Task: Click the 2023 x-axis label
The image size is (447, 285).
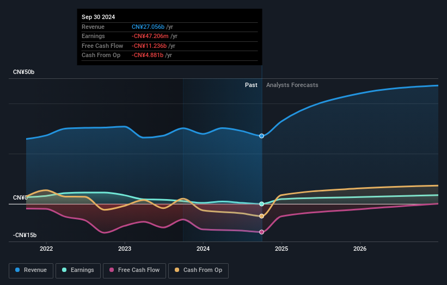Action: (x=125, y=249)
